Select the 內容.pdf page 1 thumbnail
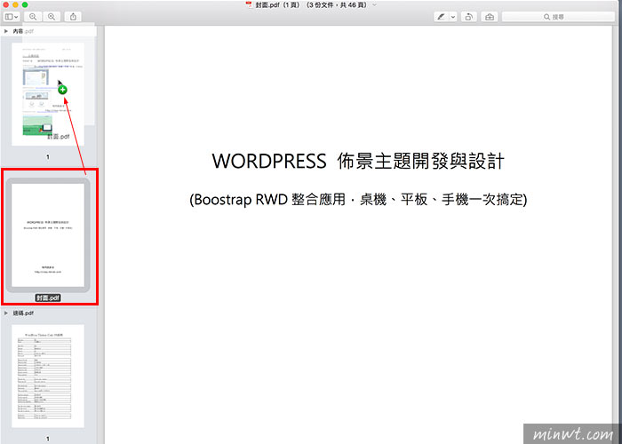Image resolution: width=622 pixels, height=444 pixels. coord(48,94)
